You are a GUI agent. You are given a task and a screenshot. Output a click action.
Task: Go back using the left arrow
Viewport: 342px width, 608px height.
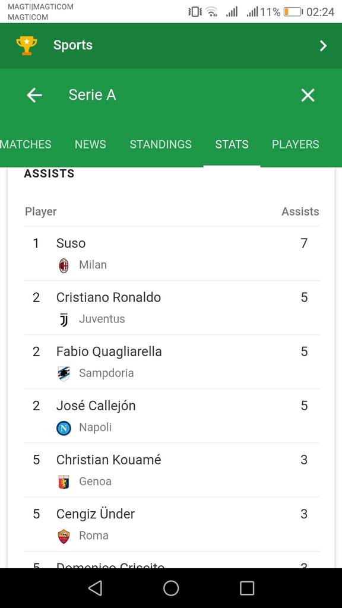34,95
